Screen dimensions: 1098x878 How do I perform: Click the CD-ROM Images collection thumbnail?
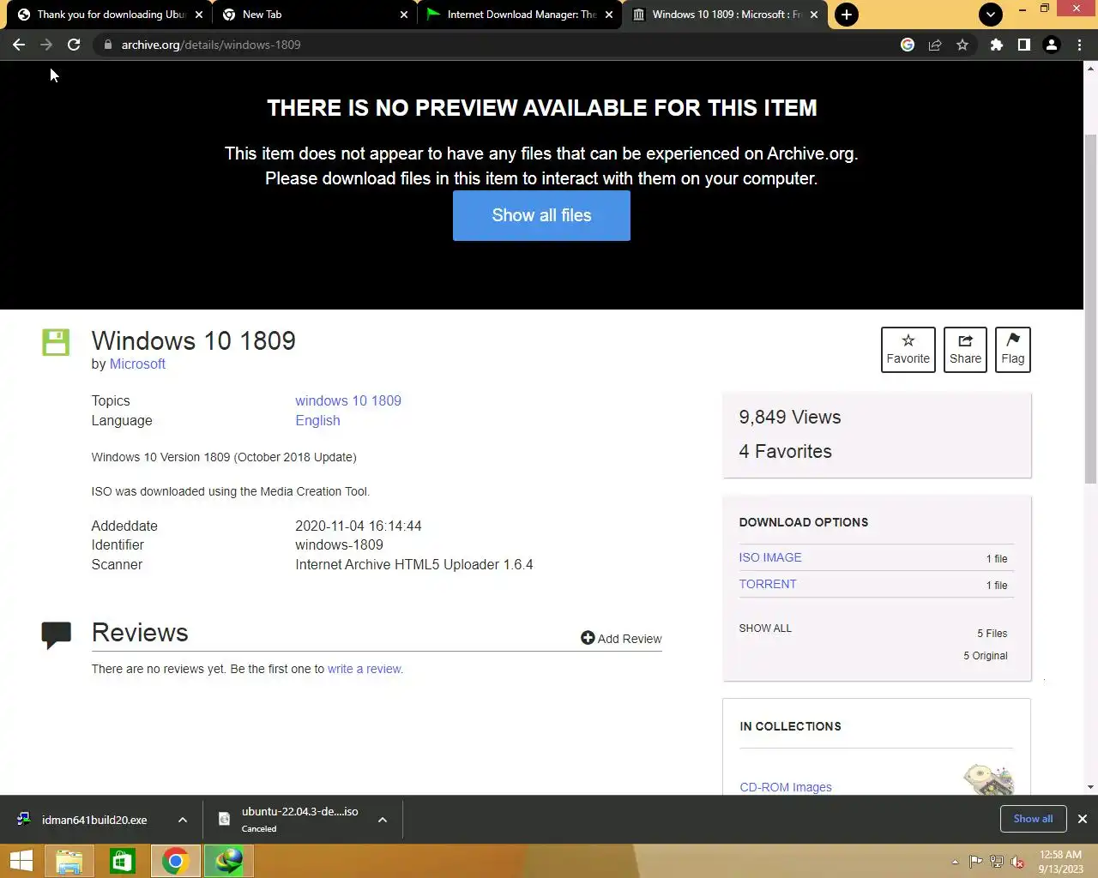[988, 779]
